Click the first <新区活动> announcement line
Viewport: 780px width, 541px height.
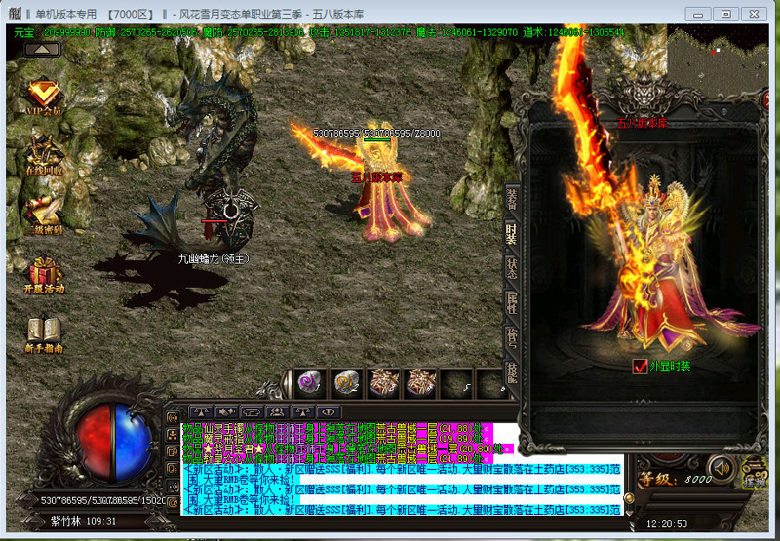click(402, 474)
